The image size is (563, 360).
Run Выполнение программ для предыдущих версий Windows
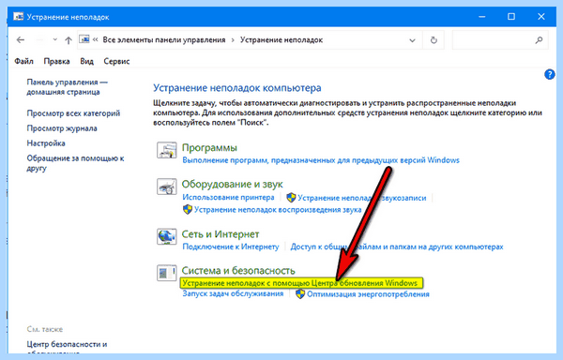point(321,160)
